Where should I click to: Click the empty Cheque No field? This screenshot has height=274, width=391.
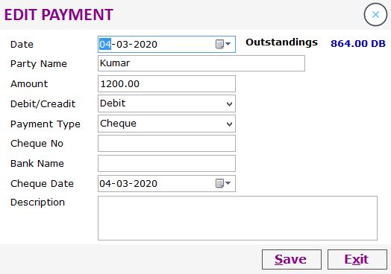point(166,144)
